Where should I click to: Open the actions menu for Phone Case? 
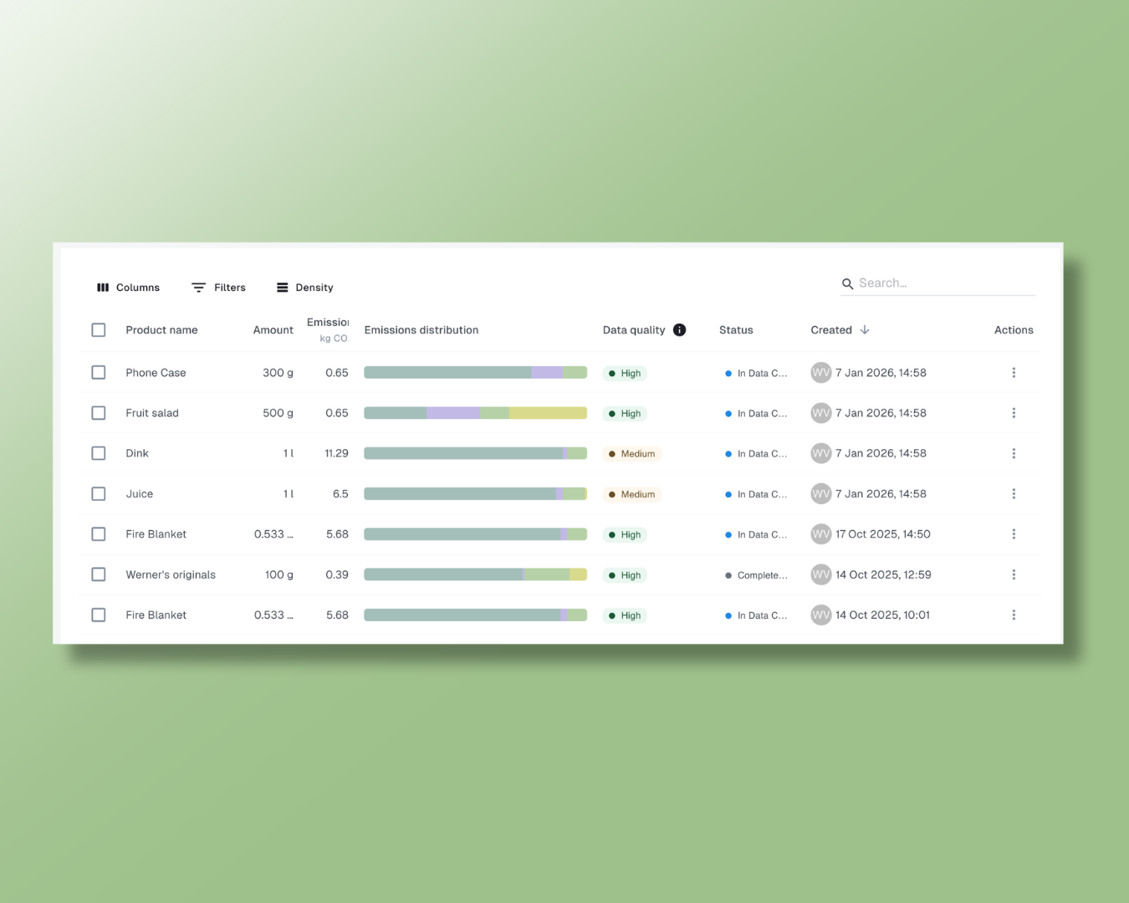pyautogui.click(x=1014, y=373)
